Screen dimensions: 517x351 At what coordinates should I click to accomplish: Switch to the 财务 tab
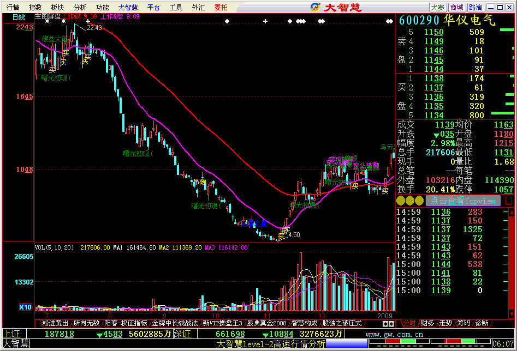pyautogui.click(x=427, y=323)
